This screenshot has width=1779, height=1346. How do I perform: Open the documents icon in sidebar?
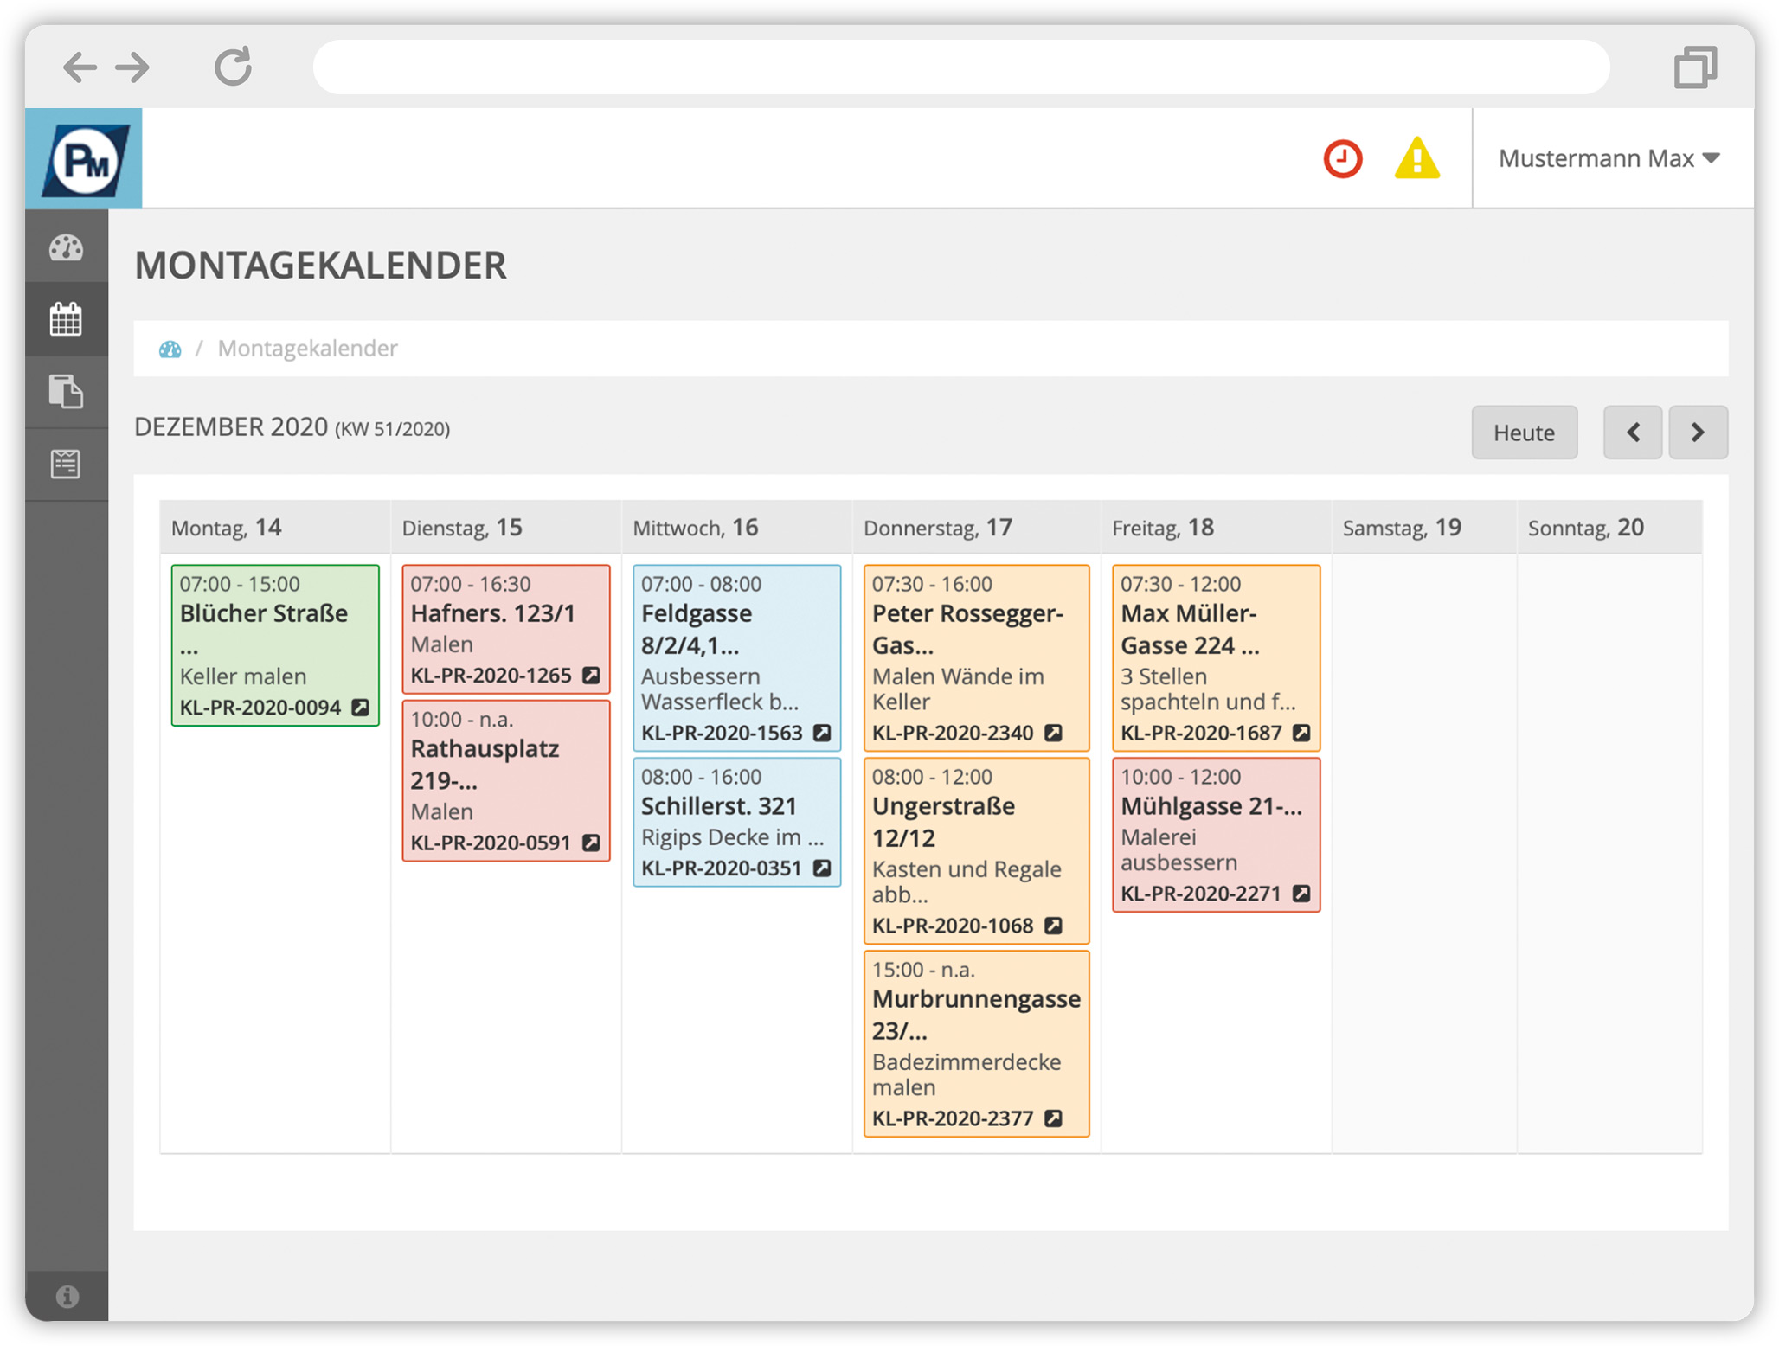(66, 392)
